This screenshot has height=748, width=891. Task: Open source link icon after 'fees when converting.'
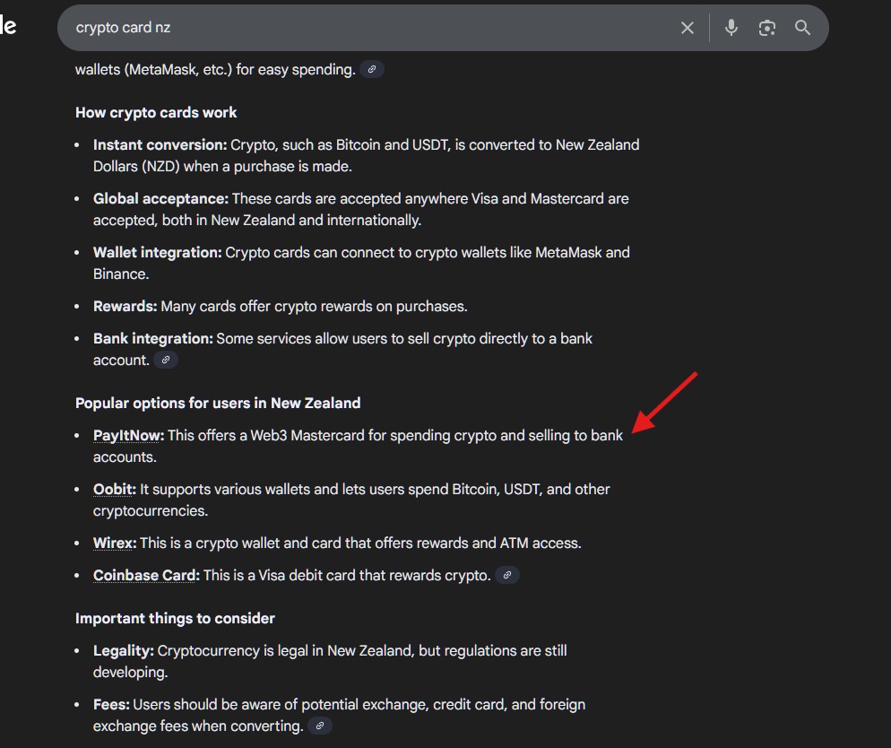tap(320, 726)
